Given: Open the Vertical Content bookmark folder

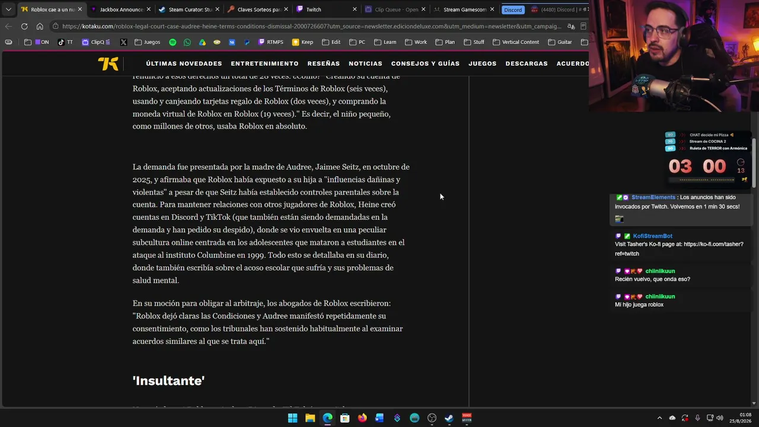Looking at the screenshot, I should (516, 42).
